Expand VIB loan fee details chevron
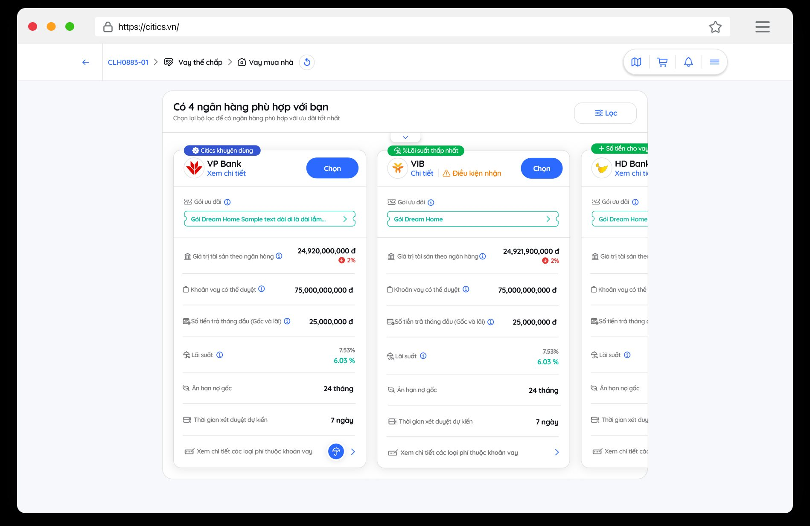This screenshot has height=526, width=810. coord(557,452)
